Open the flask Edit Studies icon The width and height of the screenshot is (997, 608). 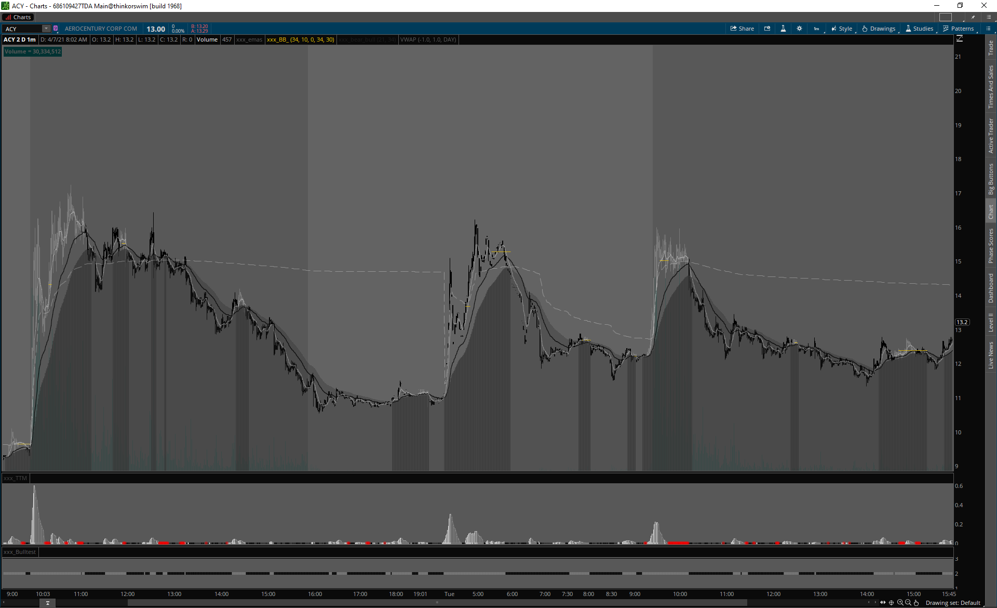[x=783, y=29]
